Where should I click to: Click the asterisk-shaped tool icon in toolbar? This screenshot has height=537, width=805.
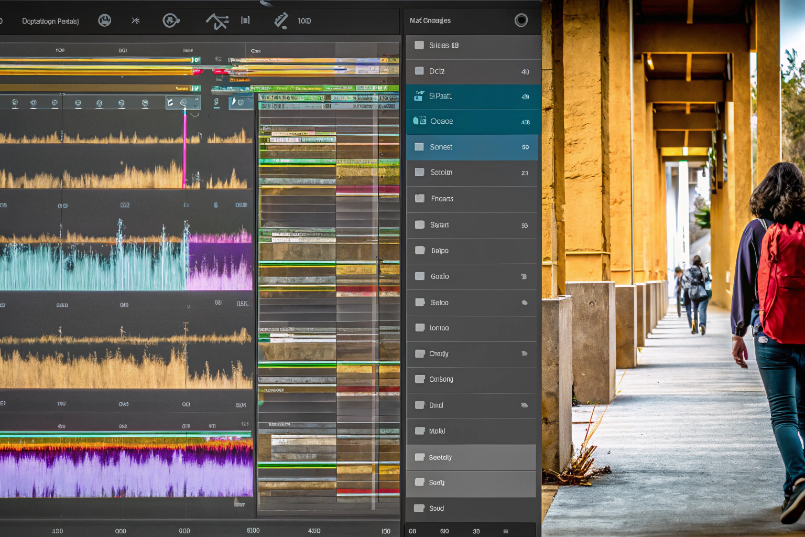tap(136, 20)
